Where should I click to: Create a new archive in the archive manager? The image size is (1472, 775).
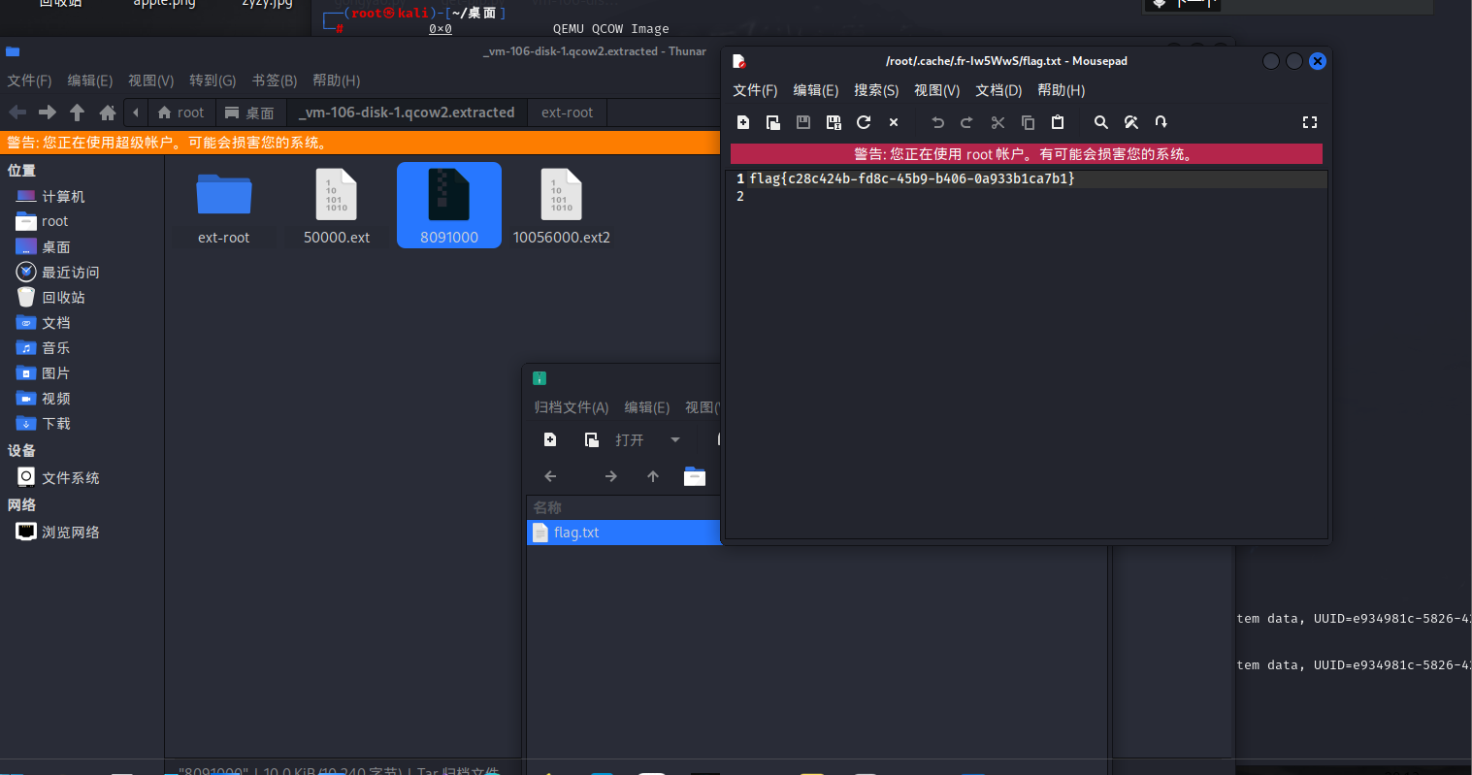coord(550,439)
